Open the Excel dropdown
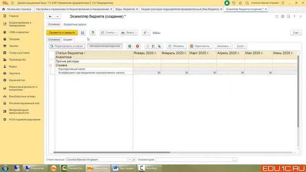Screen dimensions: 306x172 241,46
